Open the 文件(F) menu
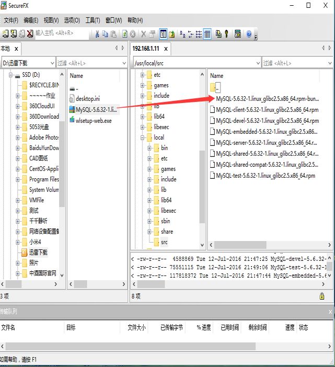Viewport: 335px width, 367px height. (x=11, y=20)
